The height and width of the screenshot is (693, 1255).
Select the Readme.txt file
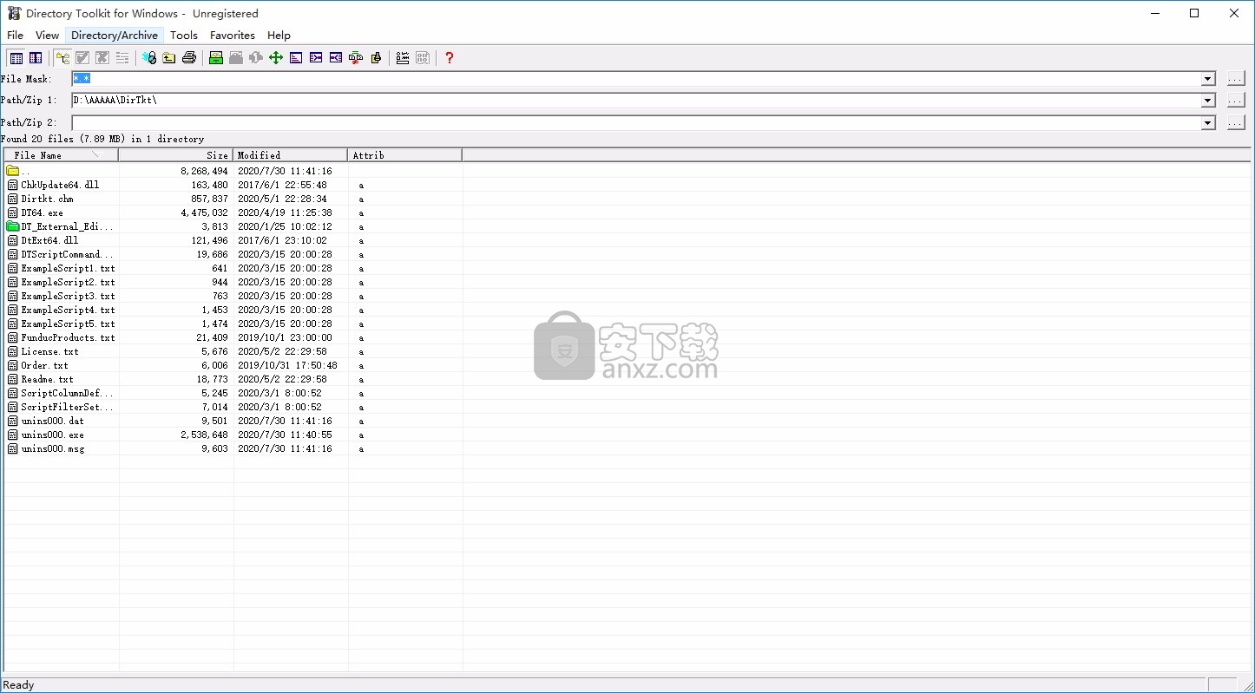tap(48, 379)
